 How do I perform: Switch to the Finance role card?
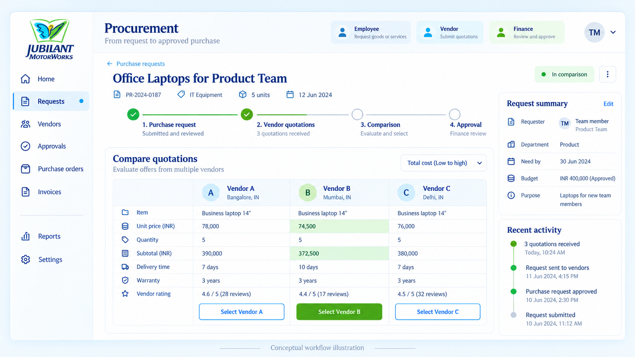527,32
